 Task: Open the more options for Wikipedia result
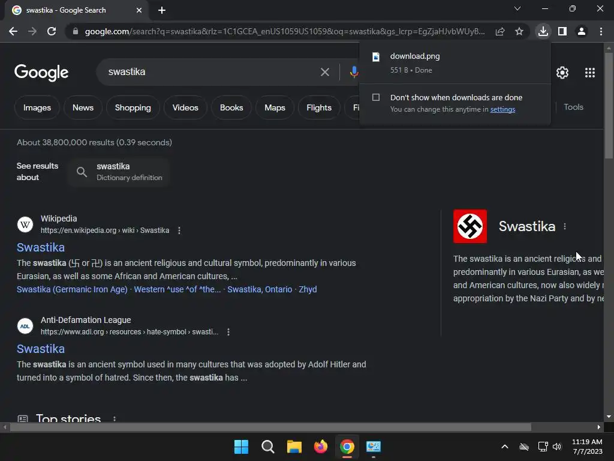click(x=179, y=230)
